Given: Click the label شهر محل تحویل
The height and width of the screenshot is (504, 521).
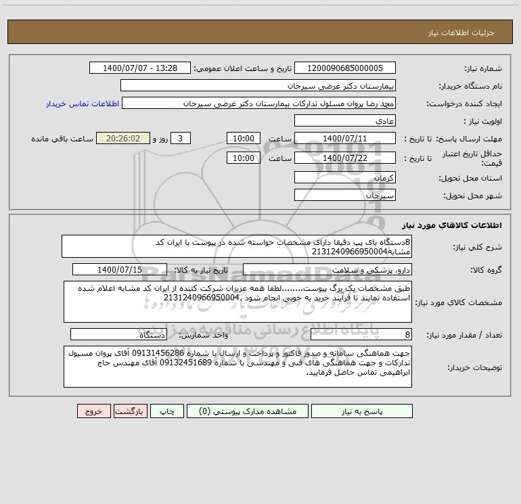Looking at the screenshot, I should 473,196.
